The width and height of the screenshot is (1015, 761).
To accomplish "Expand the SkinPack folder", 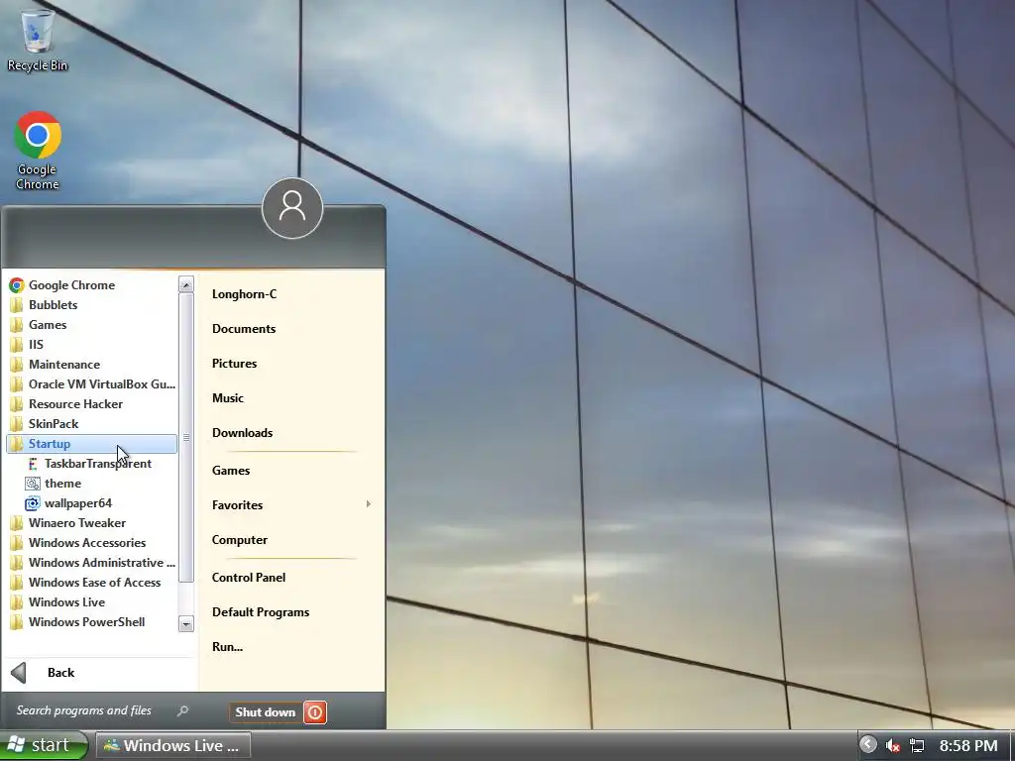I will pos(91,424).
